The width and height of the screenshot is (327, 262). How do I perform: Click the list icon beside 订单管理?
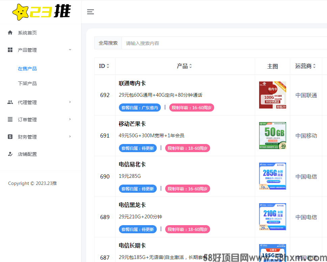(x=10, y=119)
